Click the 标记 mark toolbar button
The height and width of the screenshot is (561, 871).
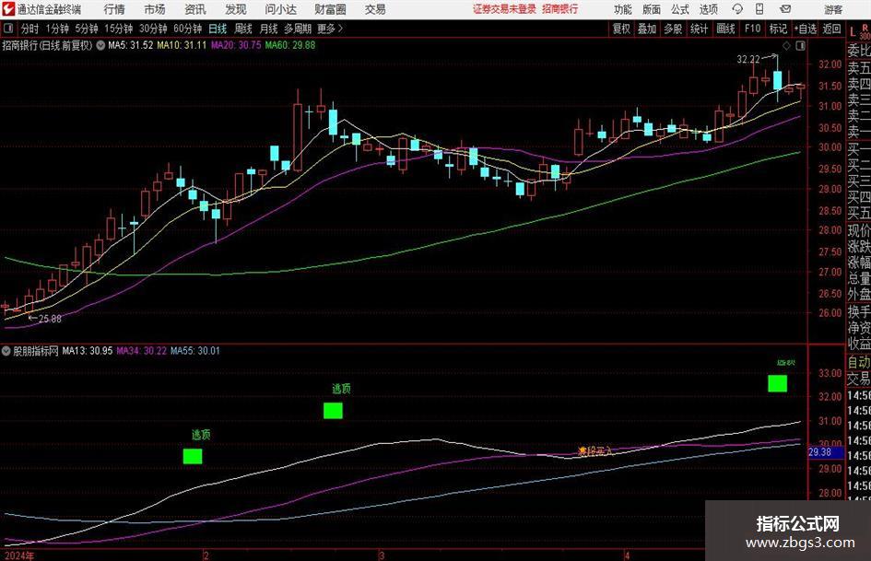click(x=778, y=29)
